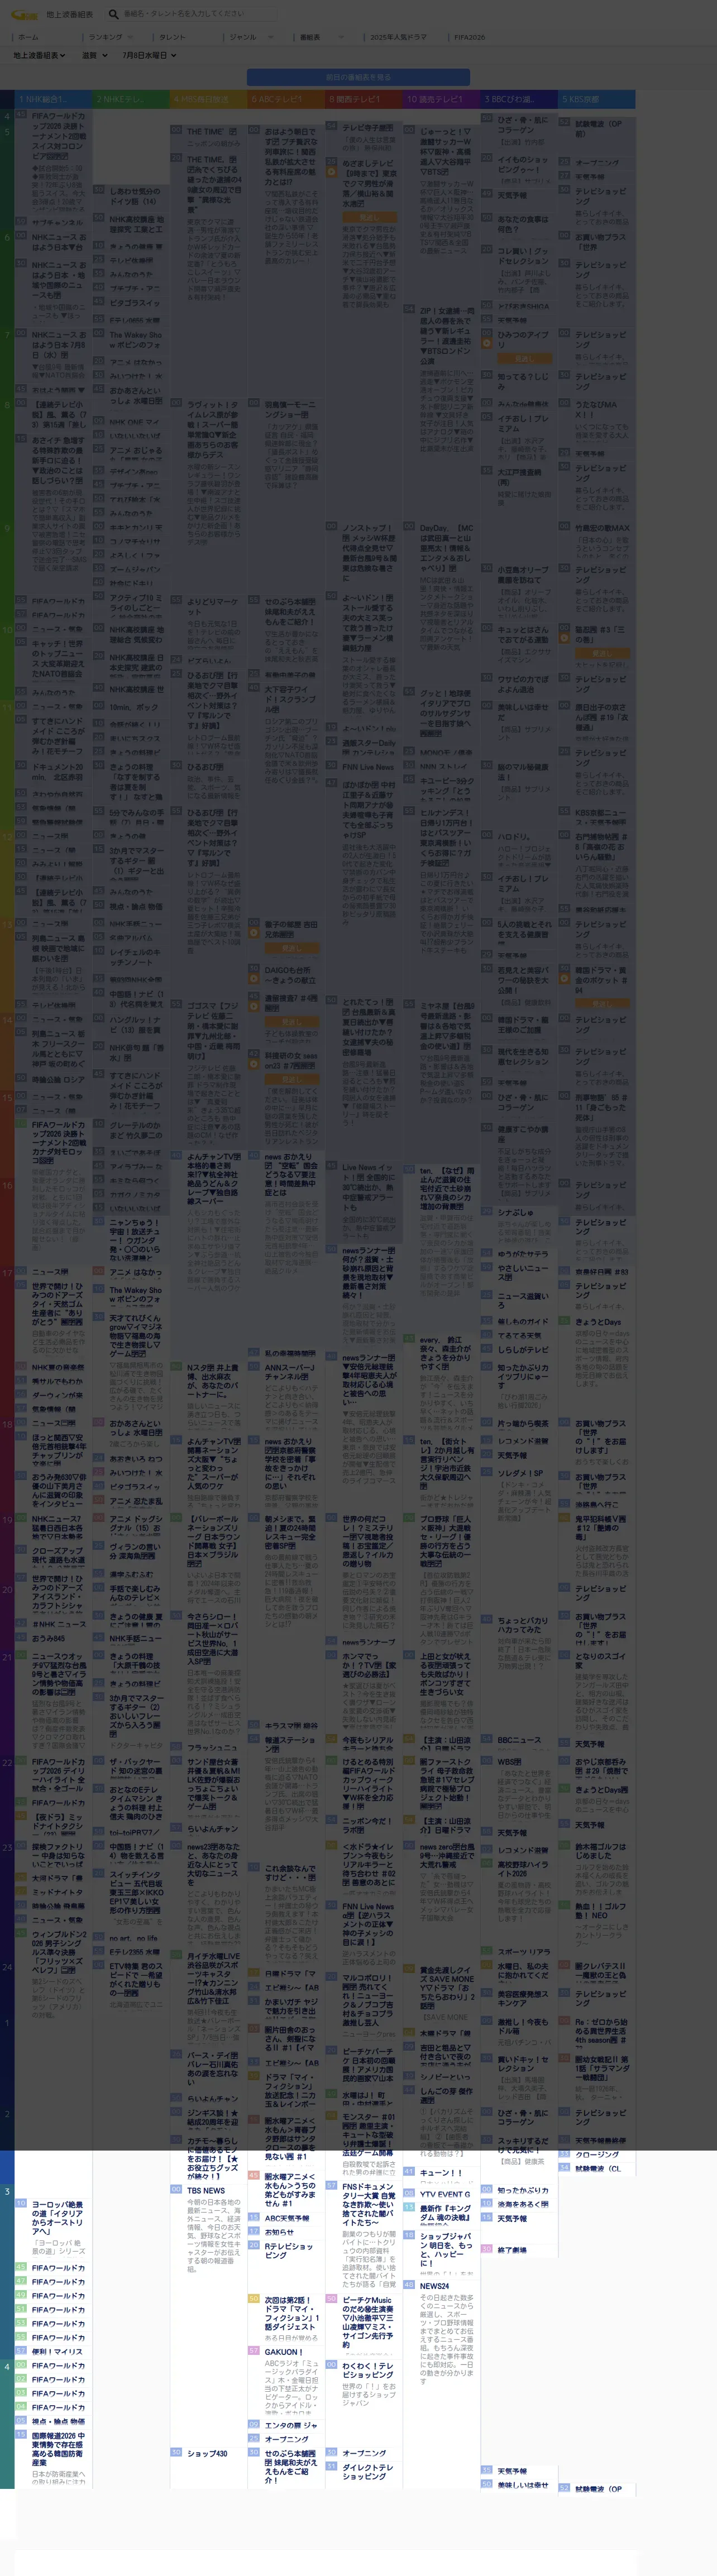Image resolution: width=717 pixels, height=2576 pixels.
Task: Open the FIFA2026 menu item
Action: (x=469, y=37)
